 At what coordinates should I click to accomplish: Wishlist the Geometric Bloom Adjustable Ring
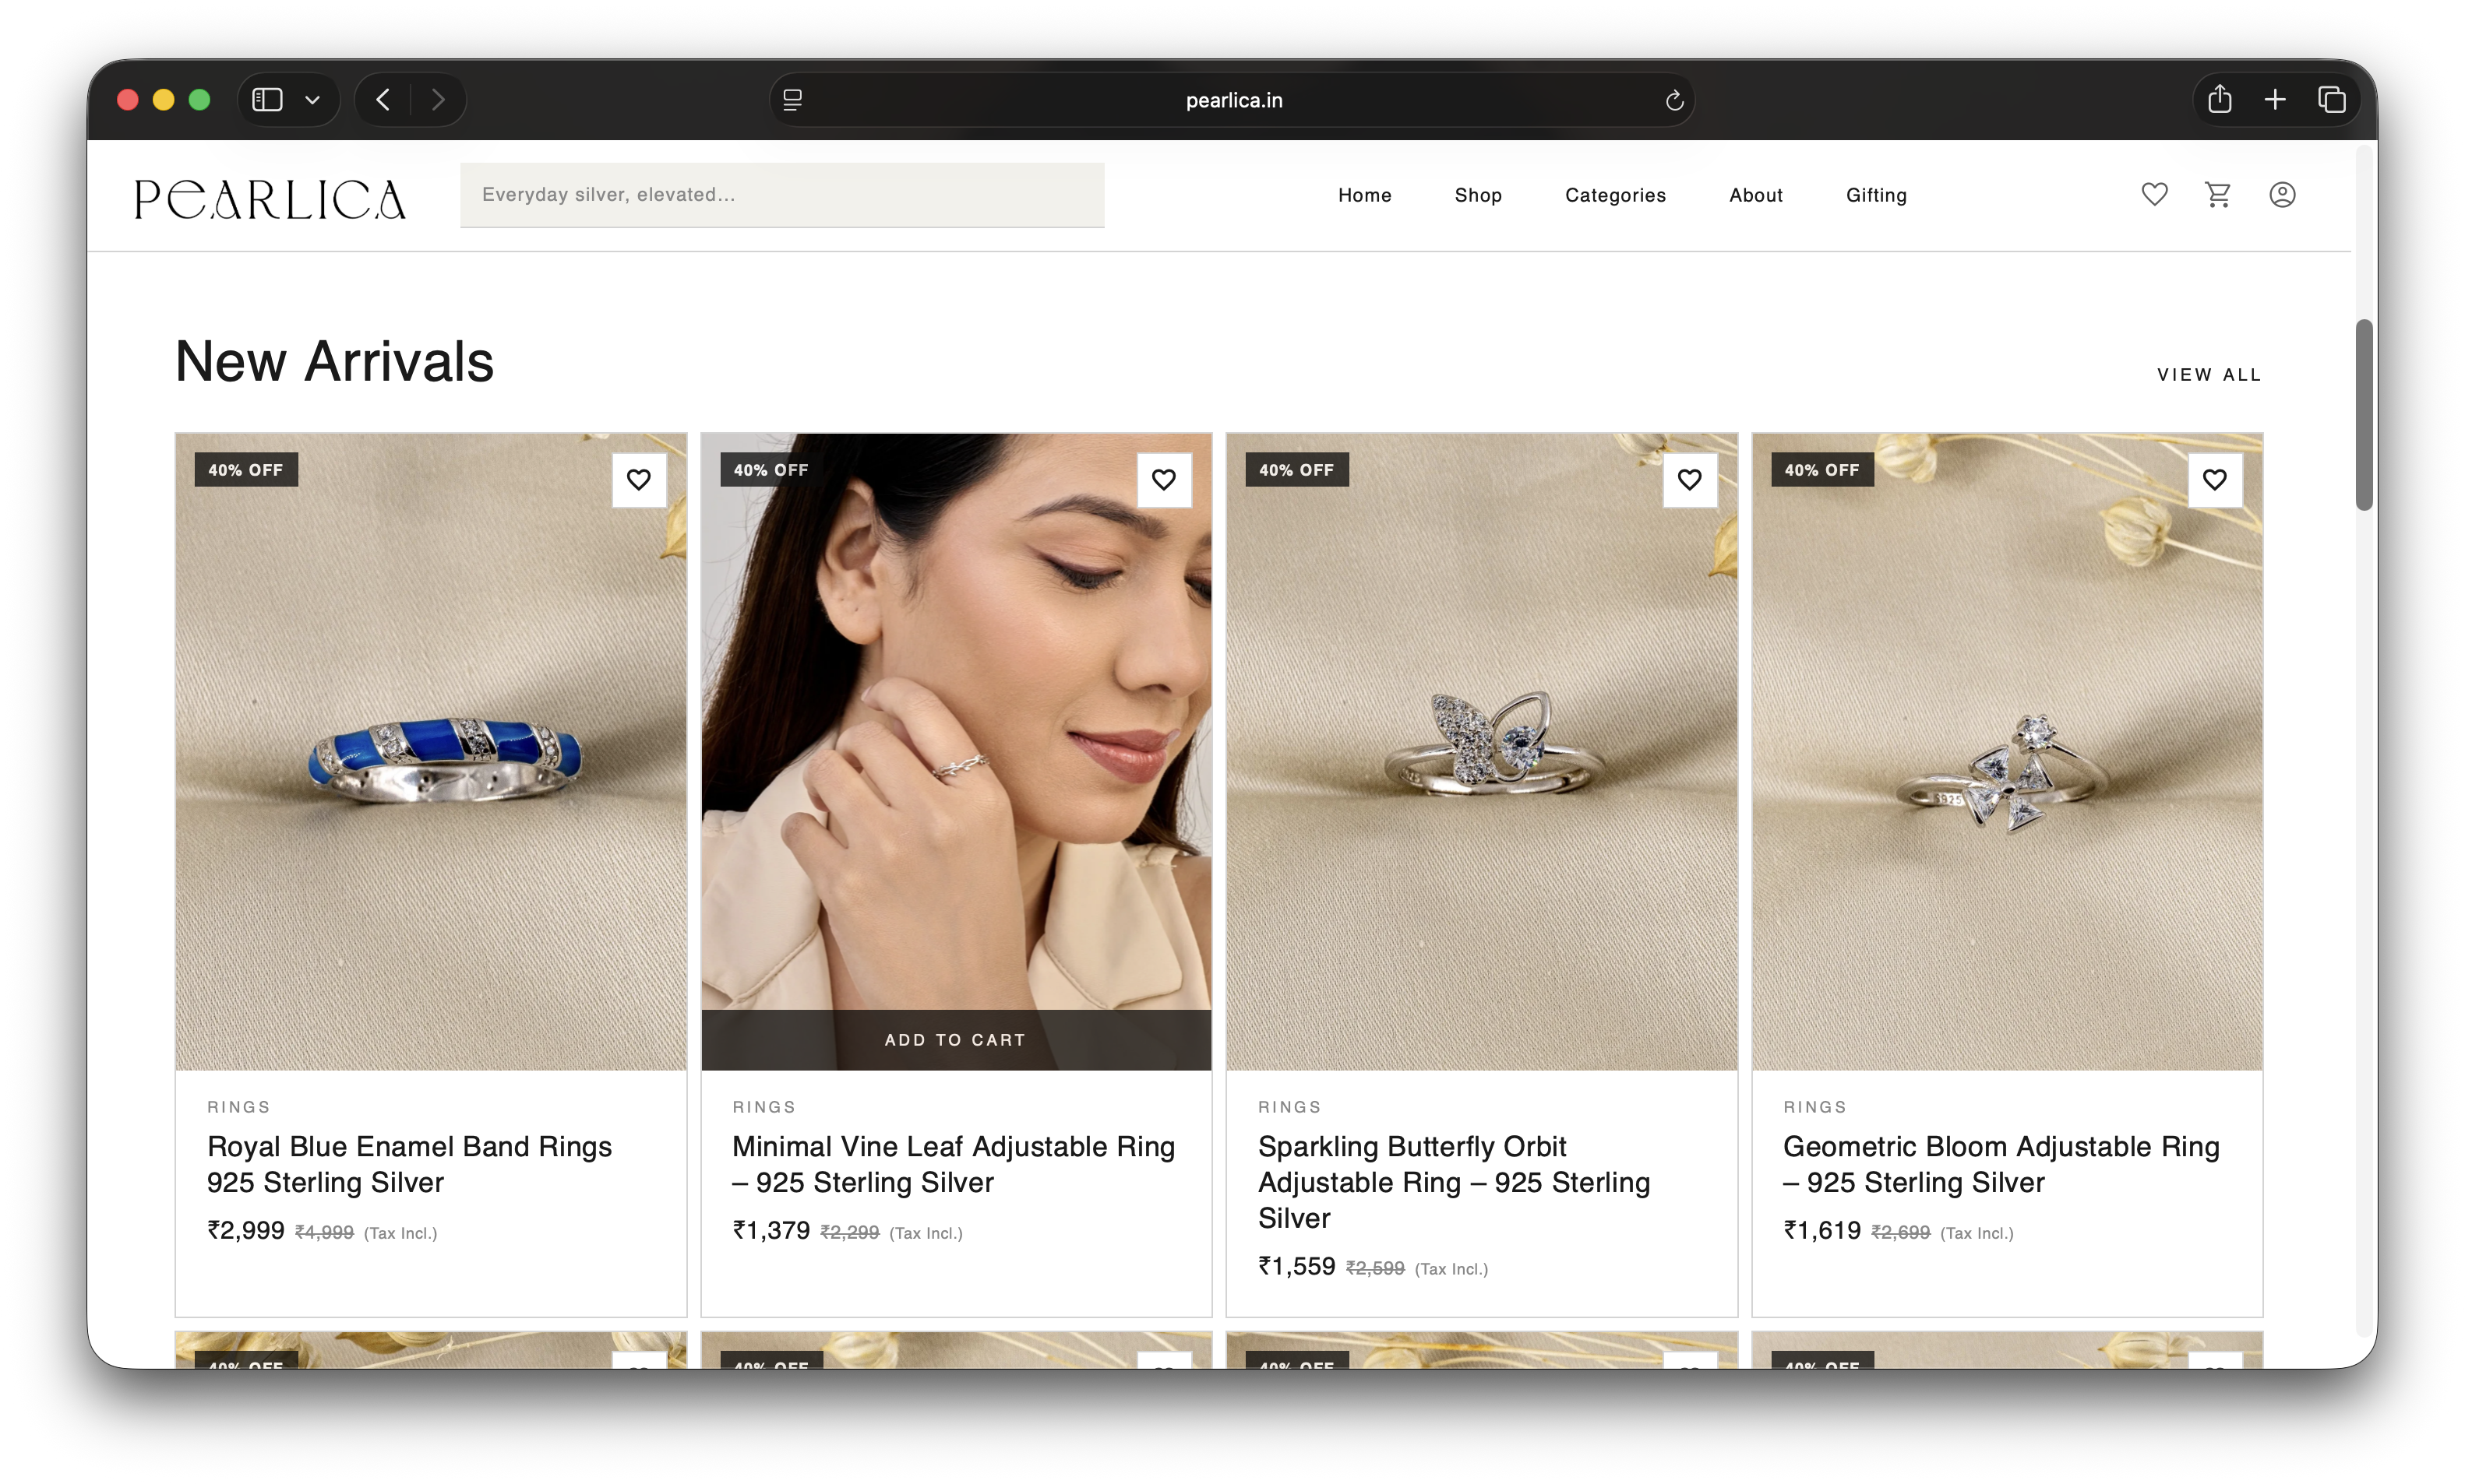2214,480
